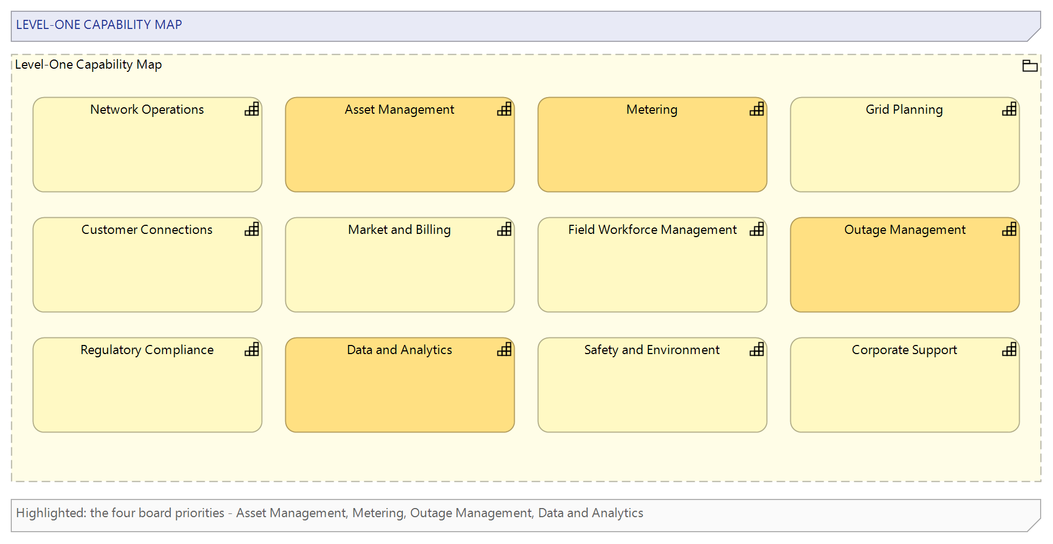Select the Safety and Environment label
Image resolution: width=1053 pixels, height=544 pixels.
click(x=652, y=350)
